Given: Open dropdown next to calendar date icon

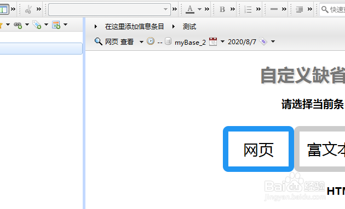Looking at the screenshot, I should click(223, 41).
